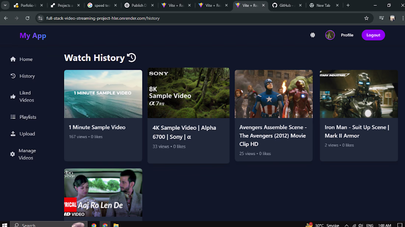Show hidden system tray icons chevron
Viewport: 405px width, 227px height.
346,226
